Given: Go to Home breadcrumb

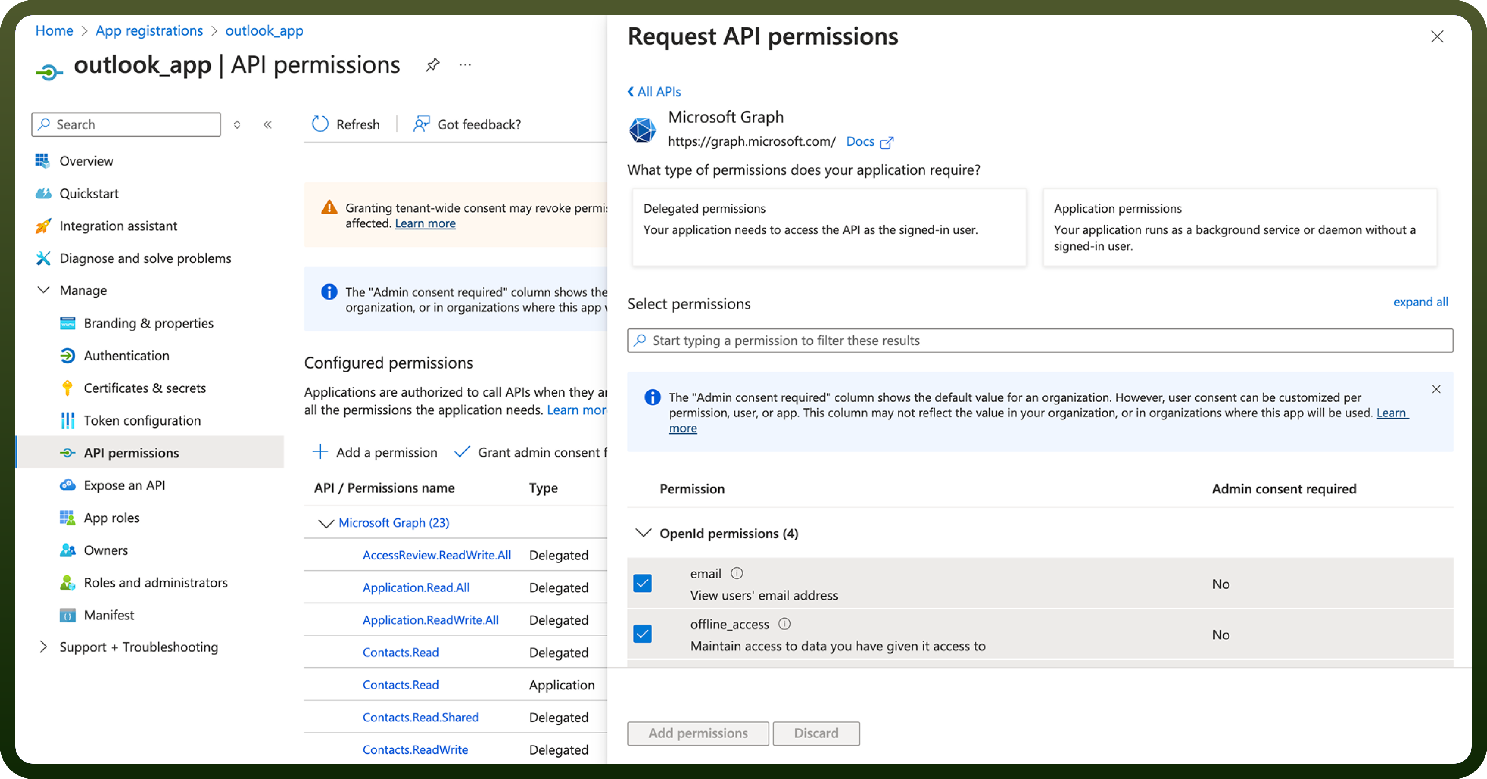Looking at the screenshot, I should pyautogui.click(x=54, y=31).
